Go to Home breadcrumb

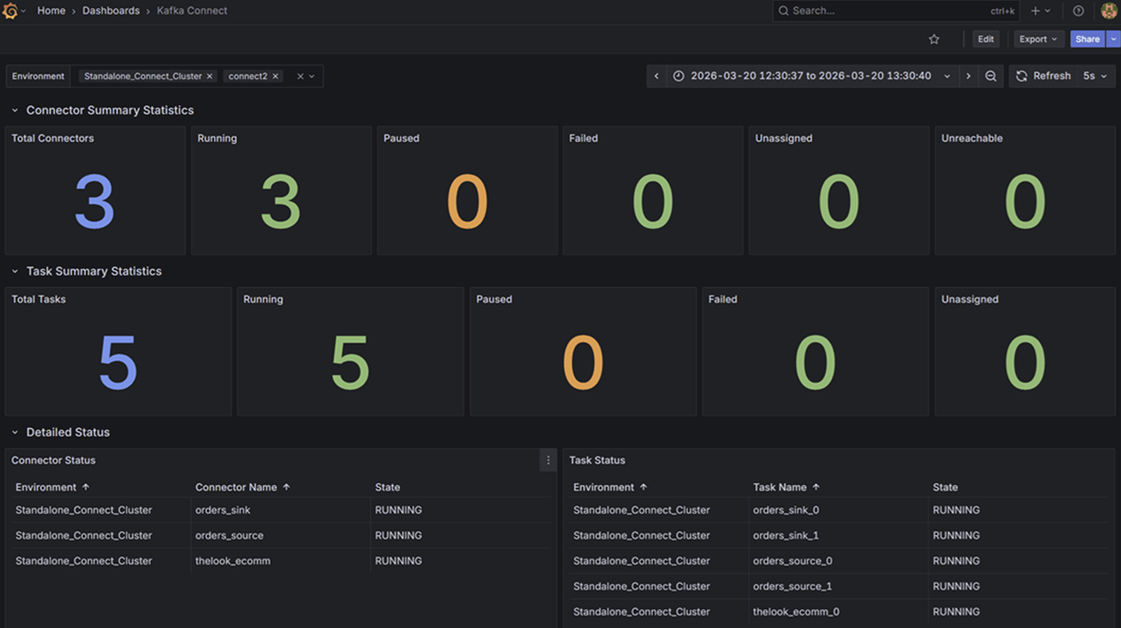click(51, 11)
